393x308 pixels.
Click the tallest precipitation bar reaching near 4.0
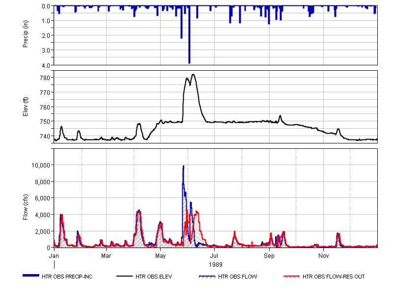[x=189, y=34]
